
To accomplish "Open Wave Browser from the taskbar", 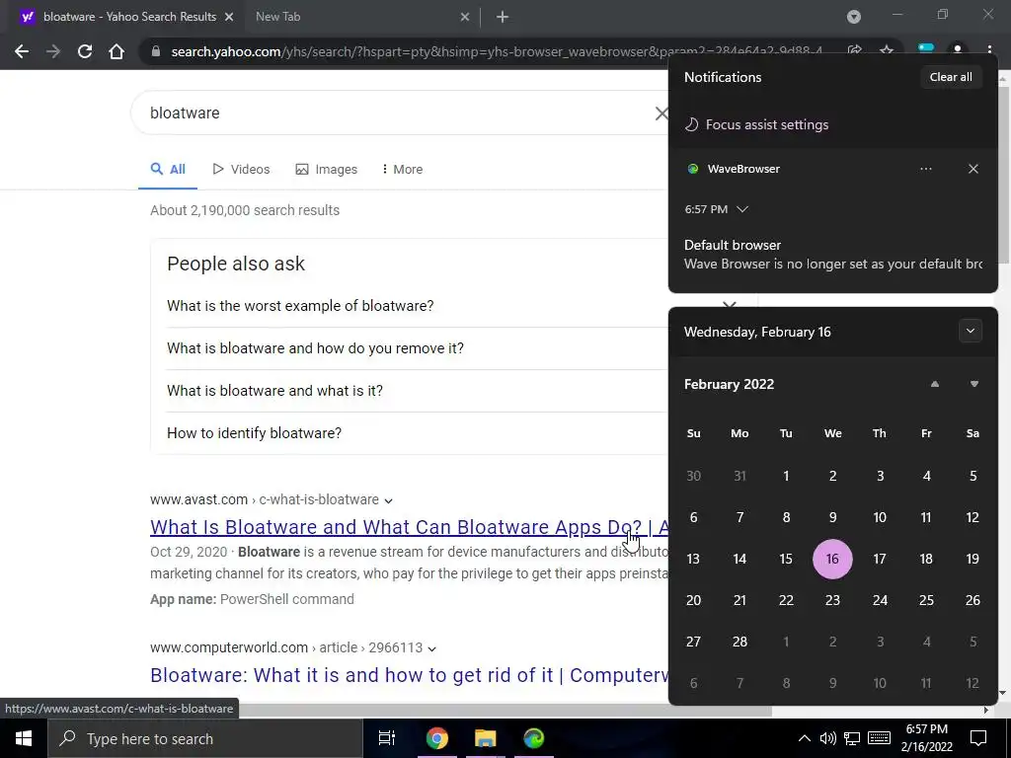I will point(534,738).
